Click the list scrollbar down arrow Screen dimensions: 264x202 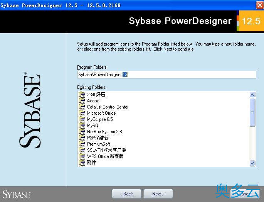point(252,163)
